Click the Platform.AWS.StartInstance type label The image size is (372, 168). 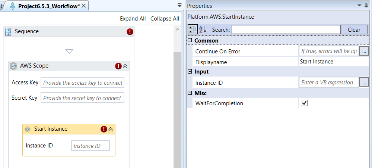(x=221, y=17)
